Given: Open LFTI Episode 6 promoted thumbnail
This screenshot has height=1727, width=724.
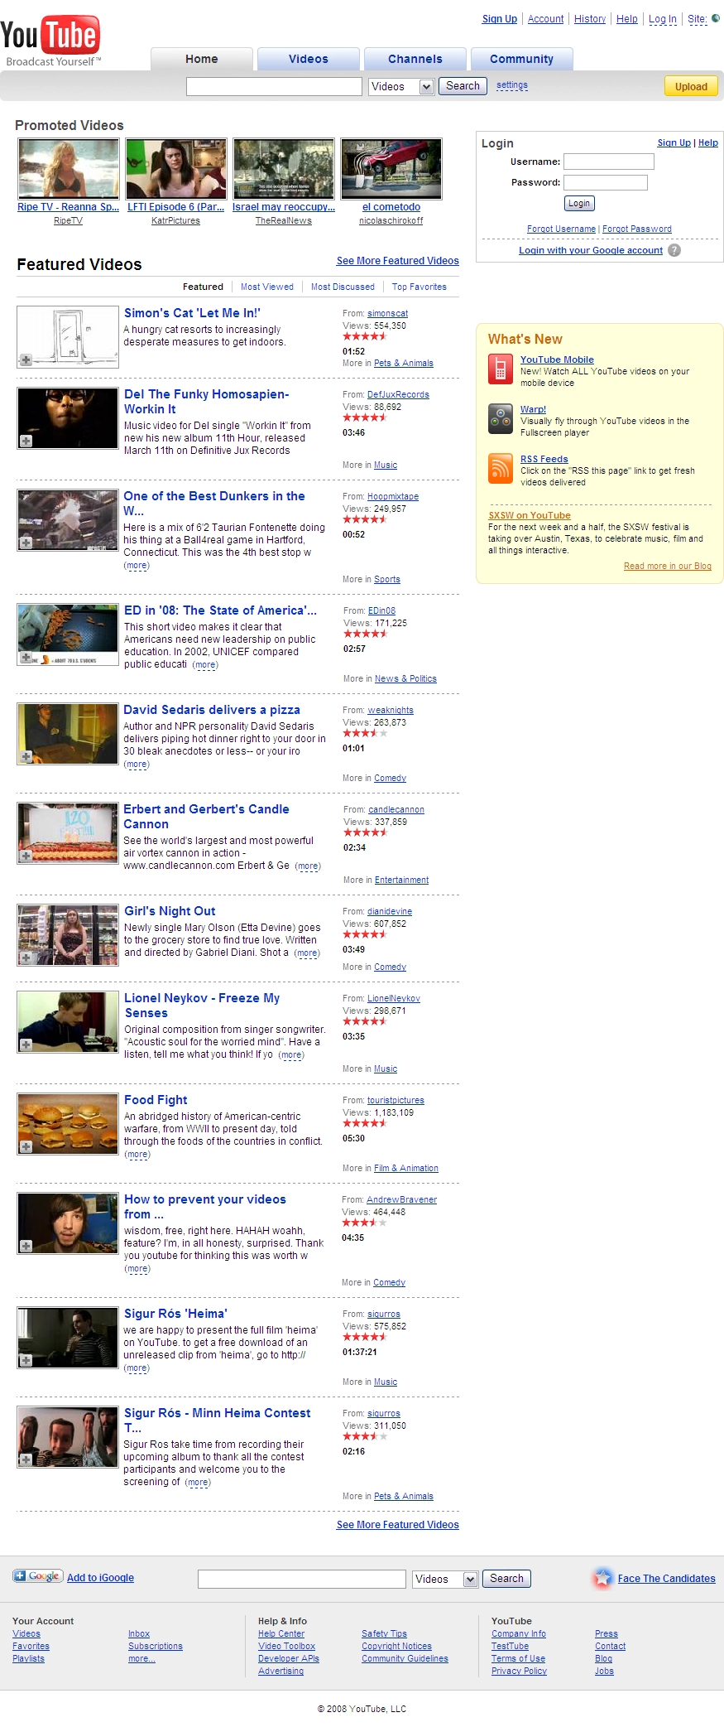Looking at the screenshot, I should [176, 169].
